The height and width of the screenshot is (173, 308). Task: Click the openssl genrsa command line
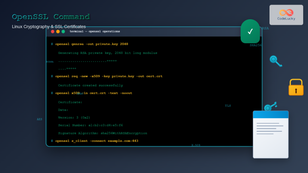coord(90,44)
